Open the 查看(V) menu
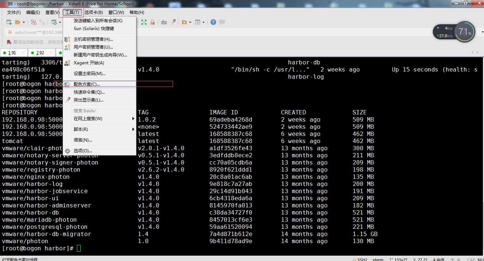Screen dimensions: 484x261 [53, 13]
